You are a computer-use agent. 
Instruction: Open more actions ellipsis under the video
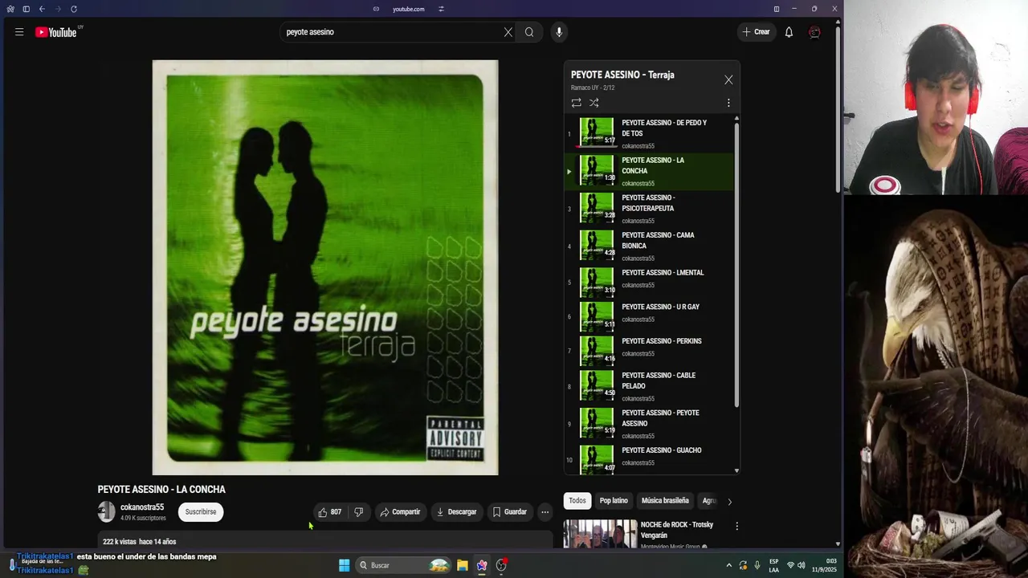coord(545,511)
